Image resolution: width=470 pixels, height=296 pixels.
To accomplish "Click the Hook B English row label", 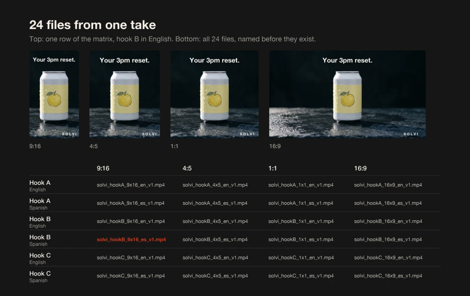I will click(40, 222).
